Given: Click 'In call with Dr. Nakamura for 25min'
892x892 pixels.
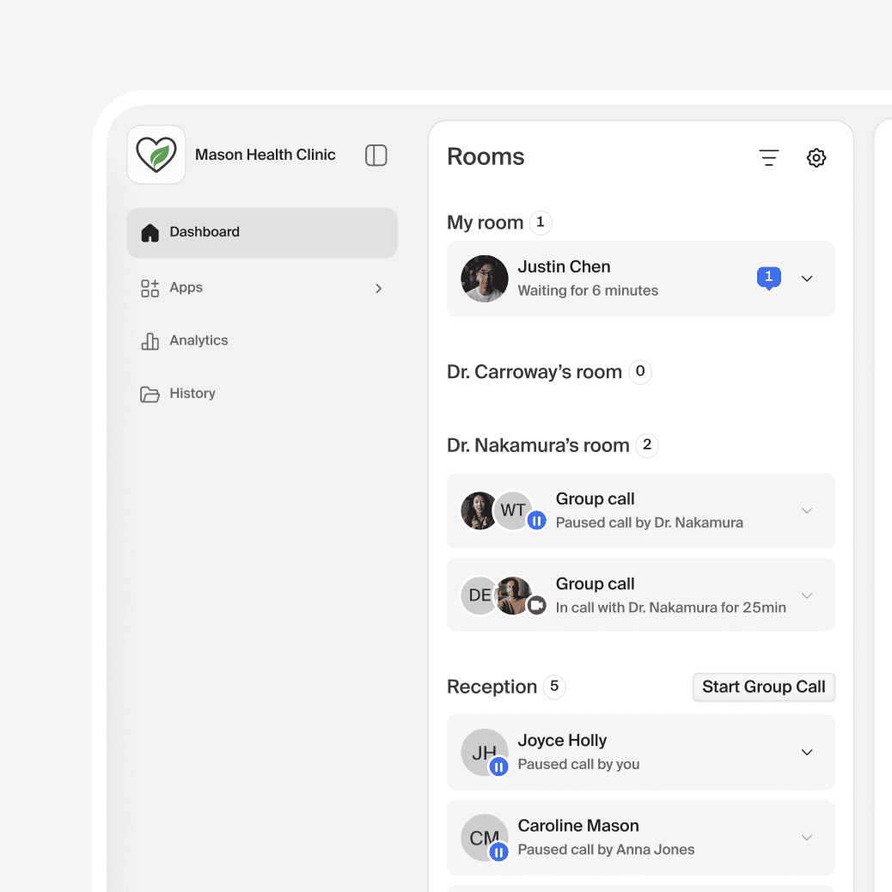Looking at the screenshot, I should pyautogui.click(x=670, y=608).
